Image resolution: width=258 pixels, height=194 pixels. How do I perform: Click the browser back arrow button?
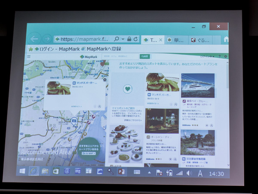34,38
